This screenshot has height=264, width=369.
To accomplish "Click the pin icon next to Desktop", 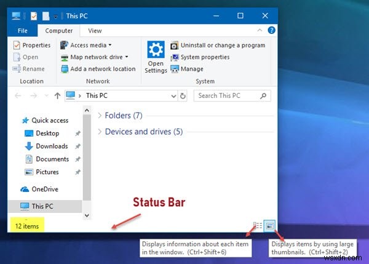I will (77, 134).
